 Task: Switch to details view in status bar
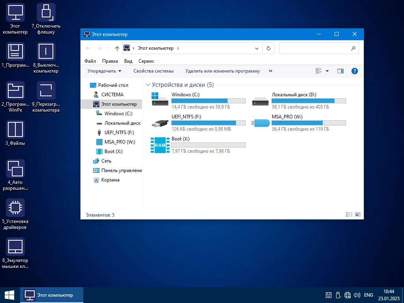point(349,215)
